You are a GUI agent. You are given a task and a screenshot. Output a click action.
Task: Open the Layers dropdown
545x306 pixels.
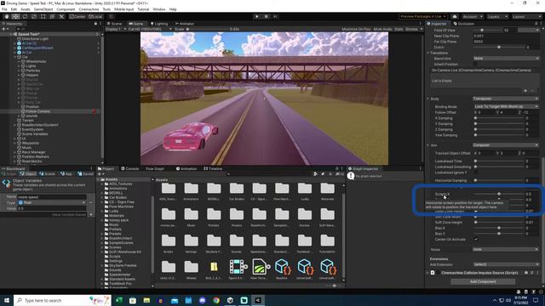tap(497, 16)
